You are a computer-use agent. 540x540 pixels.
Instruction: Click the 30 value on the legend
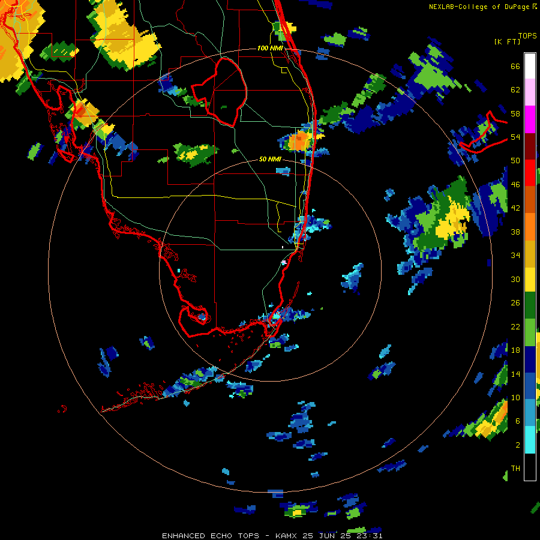pyautogui.click(x=515, y=279)
